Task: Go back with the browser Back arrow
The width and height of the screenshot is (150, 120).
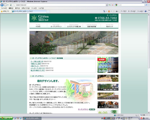Action: (2, 5)
